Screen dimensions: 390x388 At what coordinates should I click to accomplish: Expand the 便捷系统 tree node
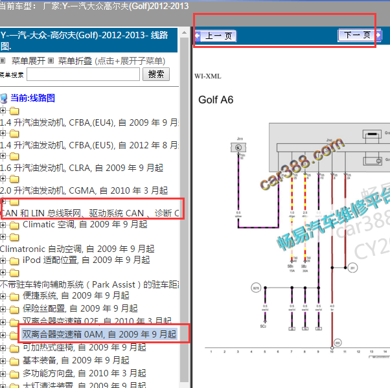[3, 296]
